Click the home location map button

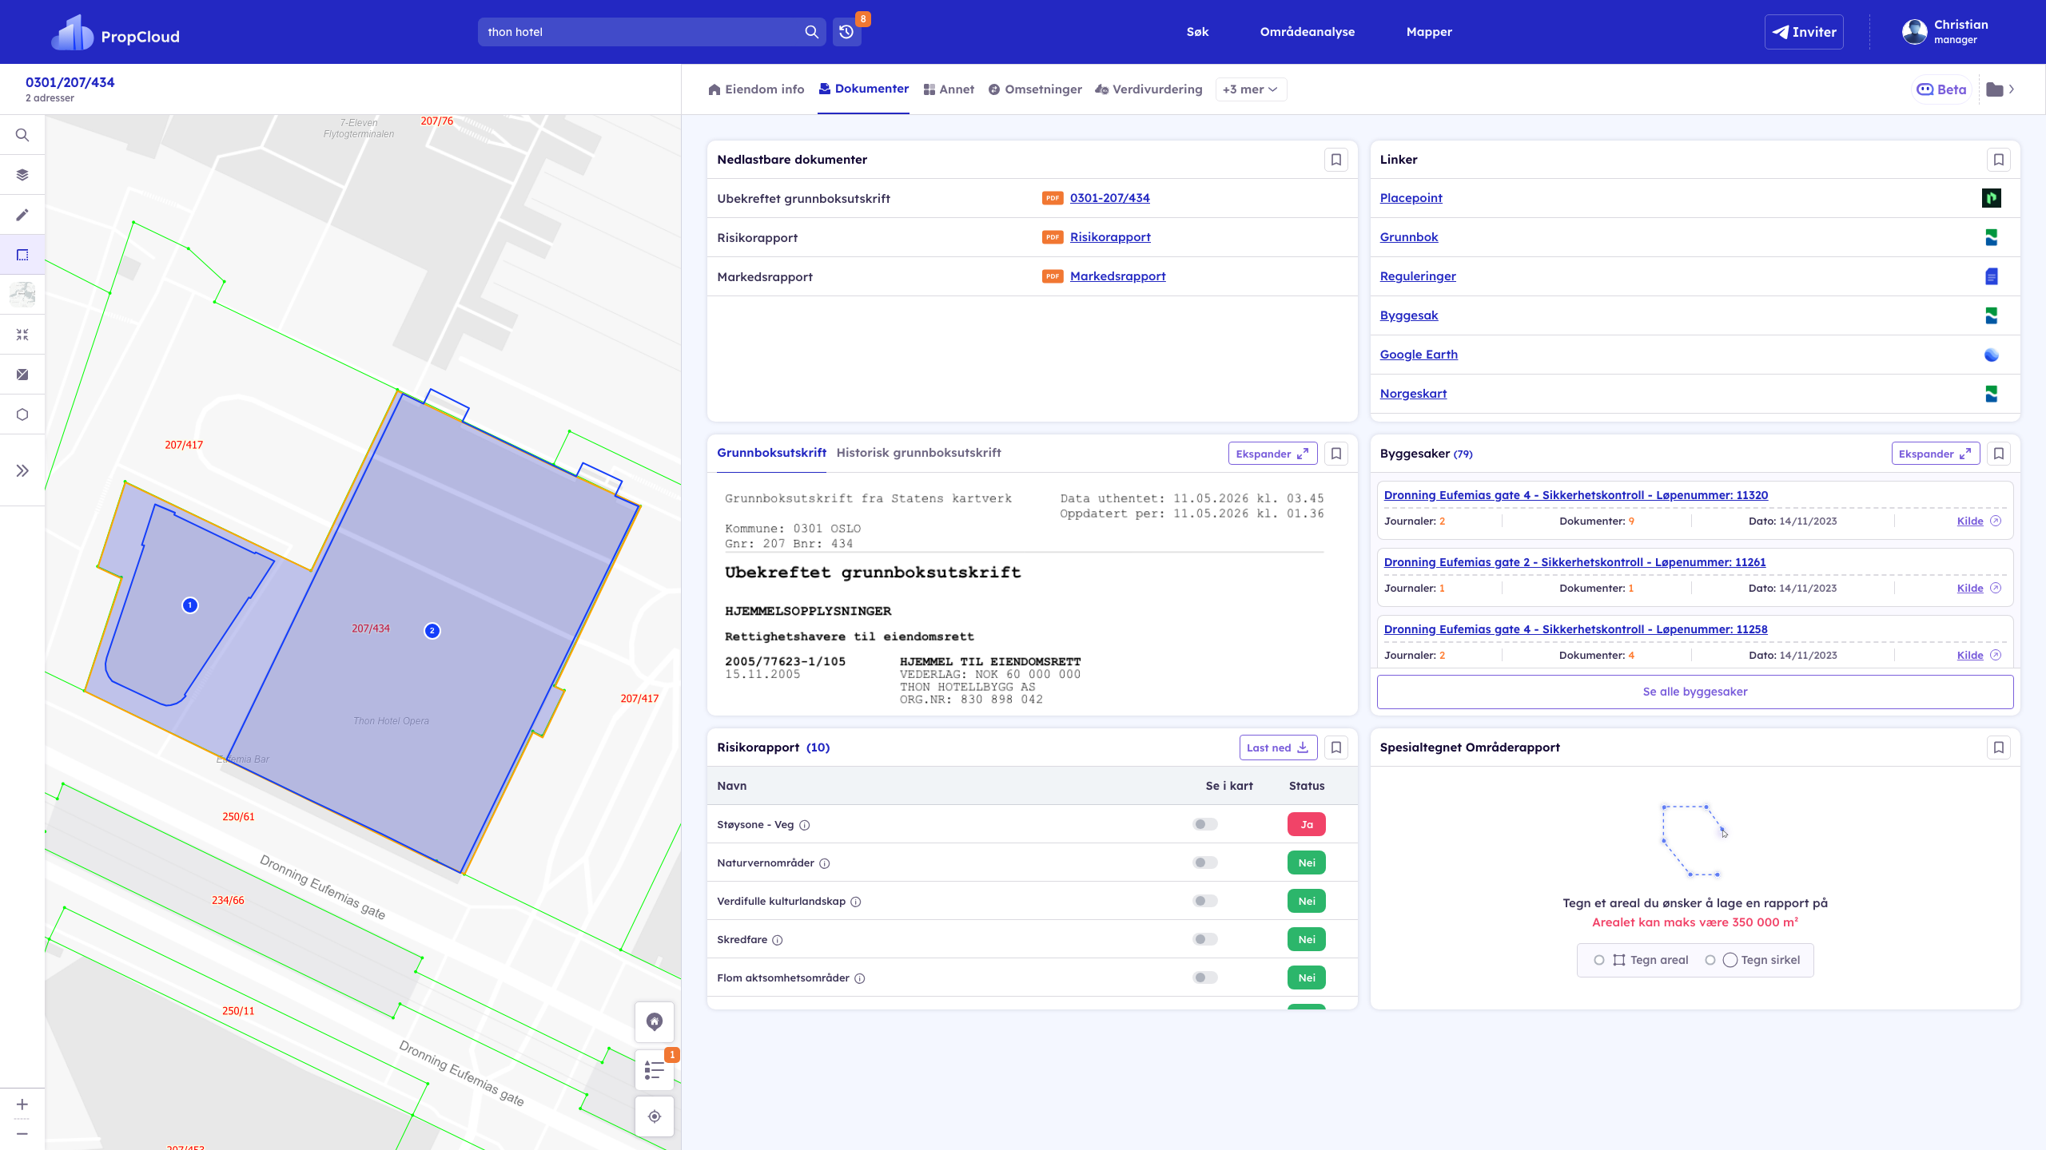tap(655, 1022)
